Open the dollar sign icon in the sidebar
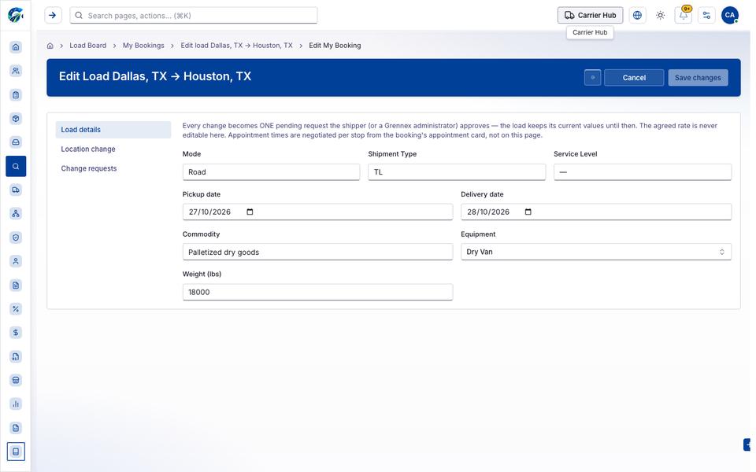The width and height of the screenshot is (756, 472). [16, 332]
